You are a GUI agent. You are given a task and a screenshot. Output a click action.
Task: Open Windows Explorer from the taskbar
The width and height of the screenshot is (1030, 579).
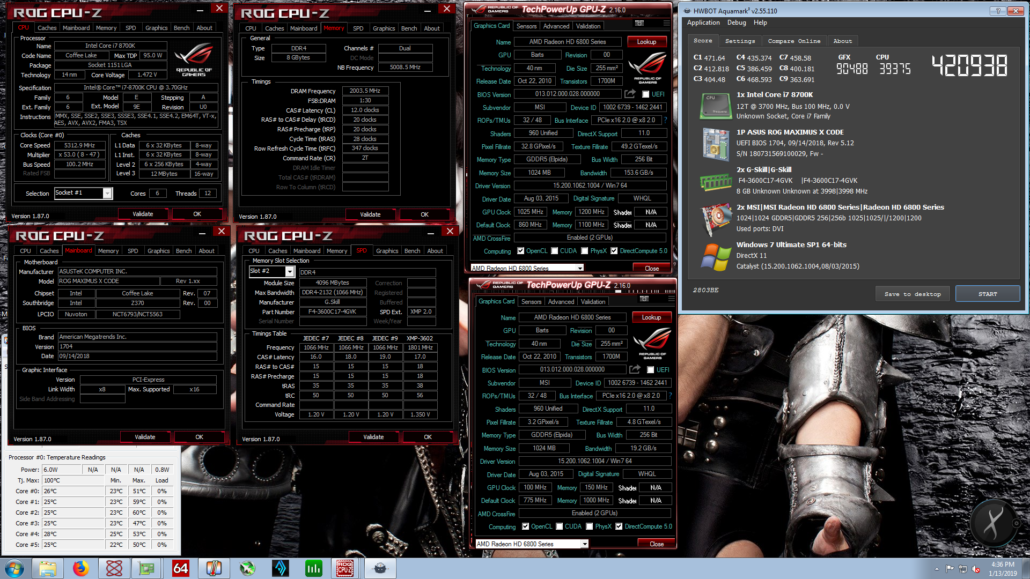tap(47, 568)
